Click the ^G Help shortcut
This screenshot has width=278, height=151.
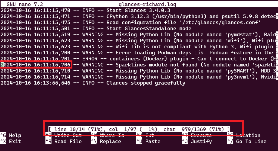click(11, 135)
